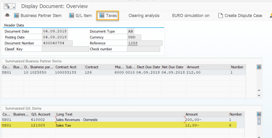Create a Dispute Case
The width and height of the screenshot is (272, 138).
click(x=240, y=16)
